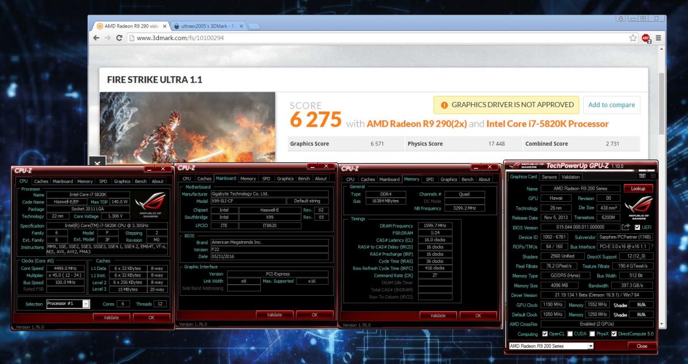
Task: Reload the 3DMark page
Action: 119,38
